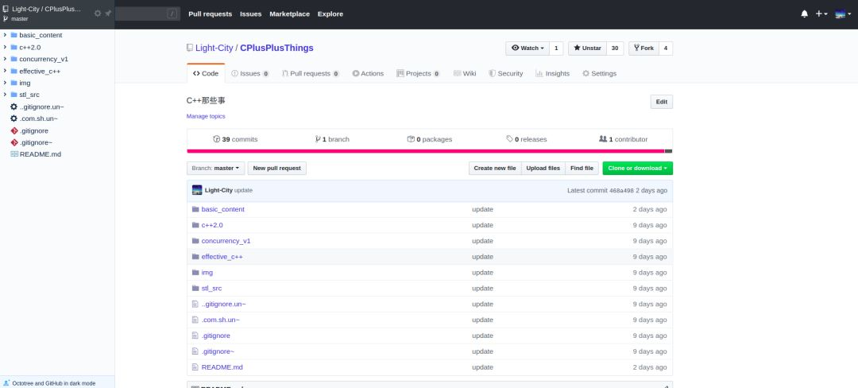Open the user avatar menu
Screen dimensions: 858x388
tap(843, 14)
